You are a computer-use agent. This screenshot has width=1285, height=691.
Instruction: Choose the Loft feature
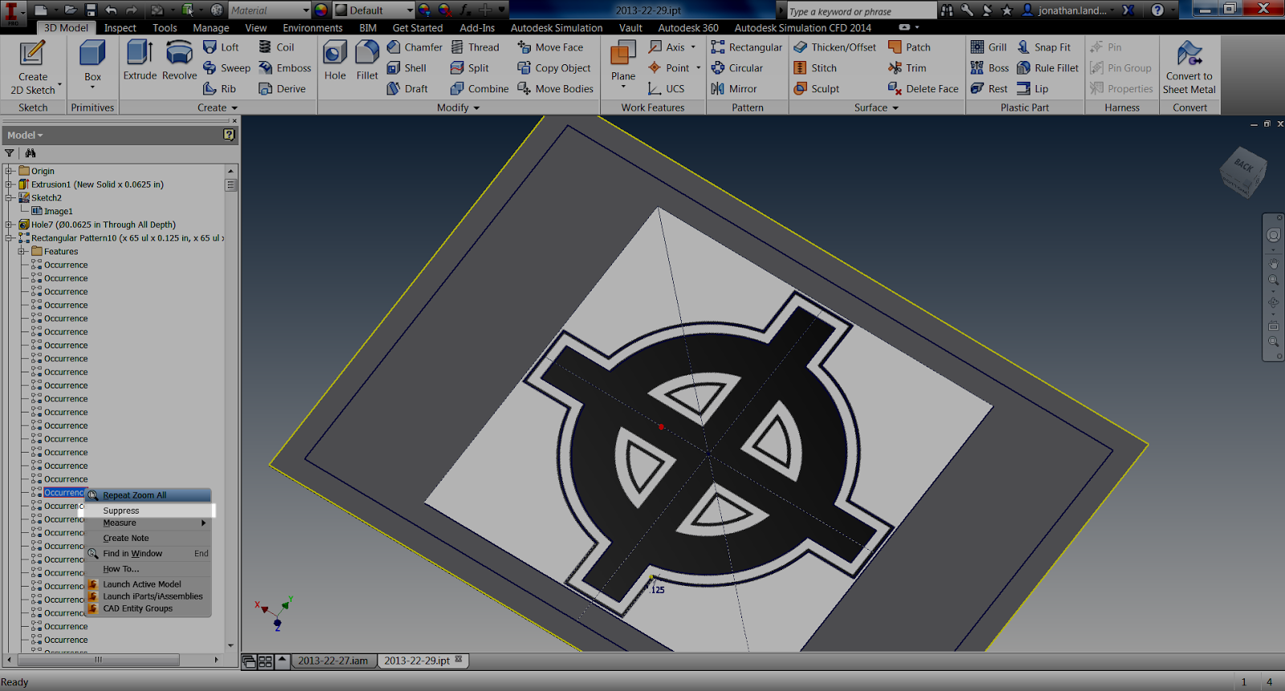click(222, 47)
